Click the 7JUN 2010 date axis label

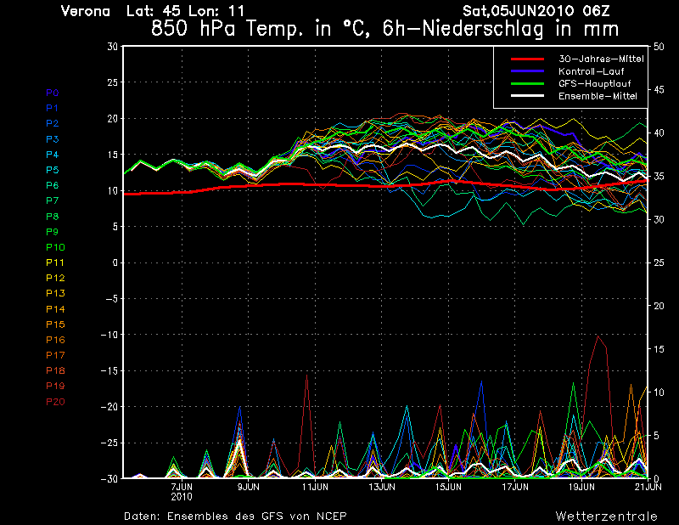[x=182, y=491]
